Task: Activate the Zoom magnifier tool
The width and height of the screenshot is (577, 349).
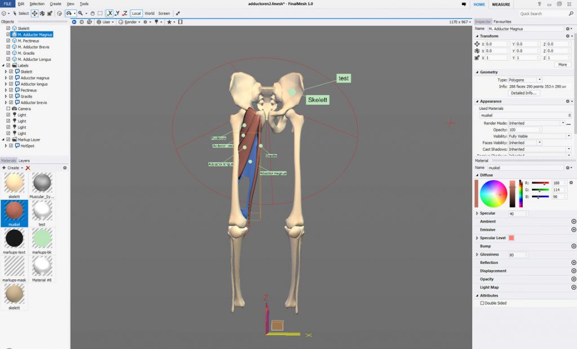Action: (79, 12)
